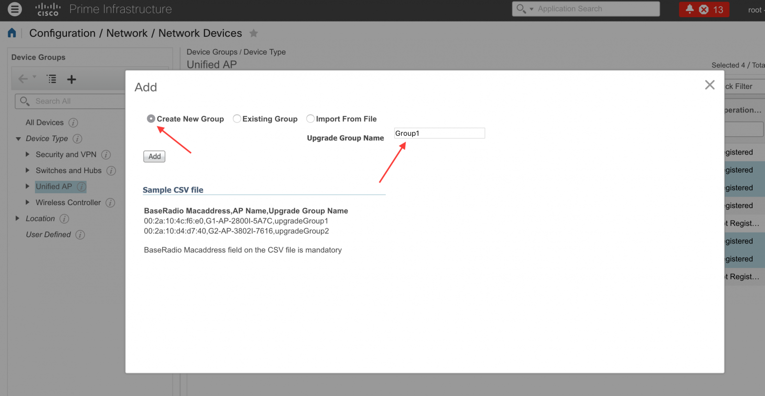
Task: Select the Create New Group radio button
Action: point(151,119)
